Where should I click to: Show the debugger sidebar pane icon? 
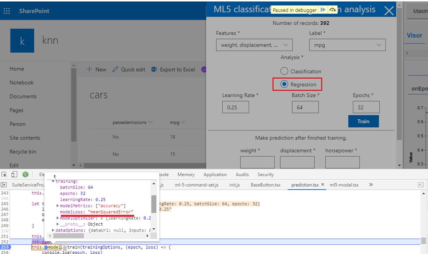[x=421, y=185]
